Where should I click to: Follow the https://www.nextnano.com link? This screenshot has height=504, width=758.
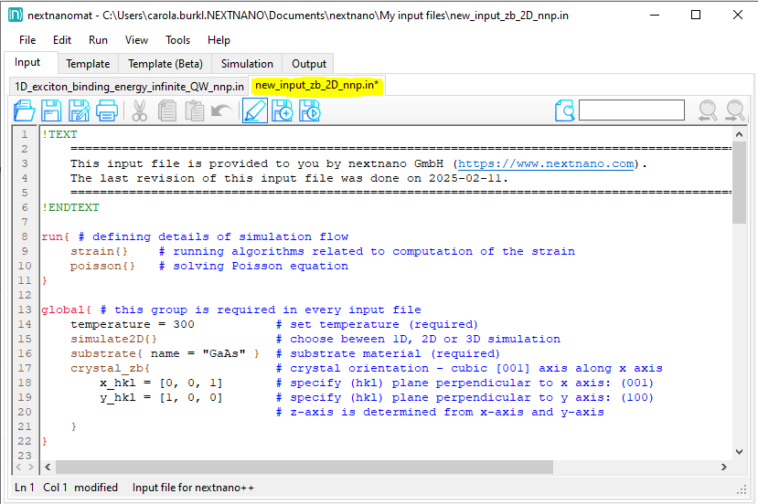[546, 163]
